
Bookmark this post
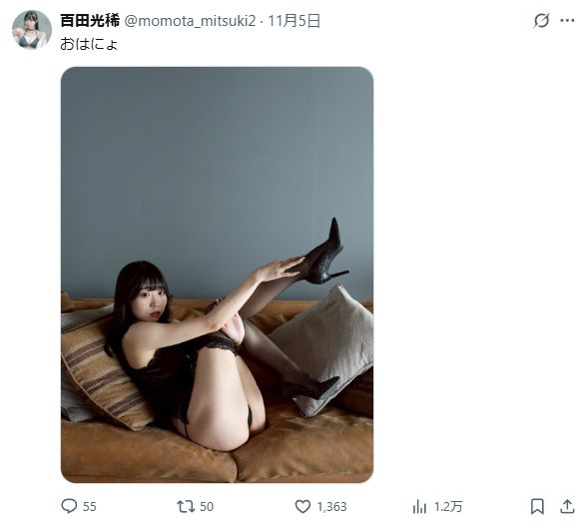(537, 506)
